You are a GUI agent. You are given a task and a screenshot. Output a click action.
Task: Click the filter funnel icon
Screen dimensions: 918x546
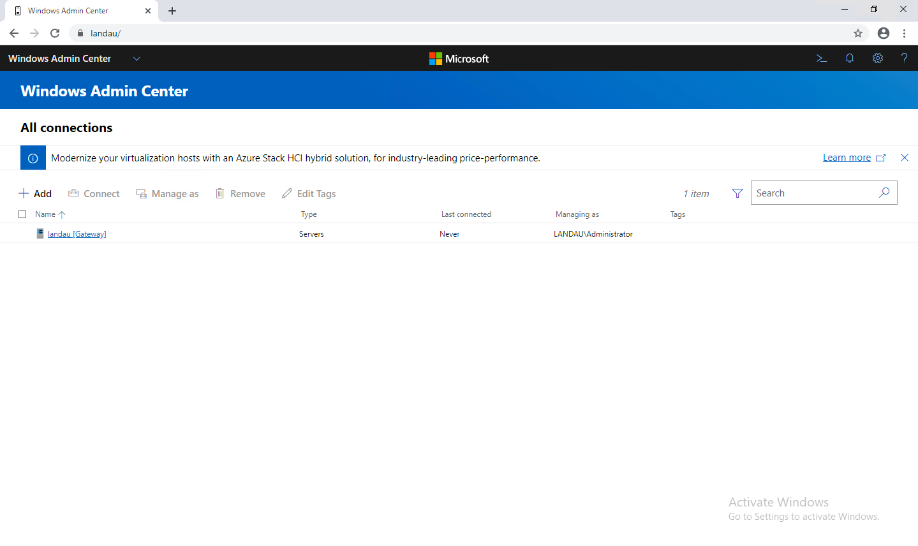(737, 193)
